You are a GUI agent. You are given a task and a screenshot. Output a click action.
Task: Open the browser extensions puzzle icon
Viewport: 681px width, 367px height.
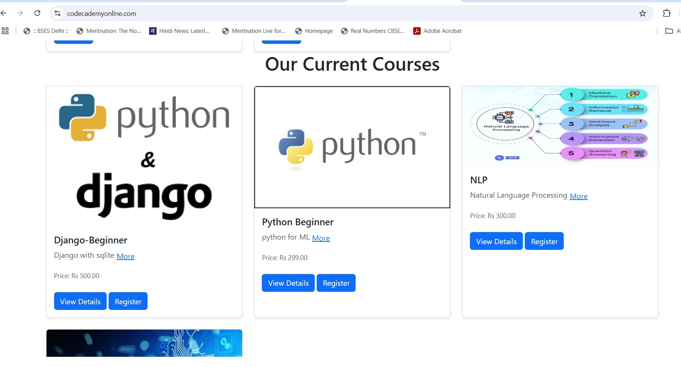pyautogui.click(x=667, y=13)
